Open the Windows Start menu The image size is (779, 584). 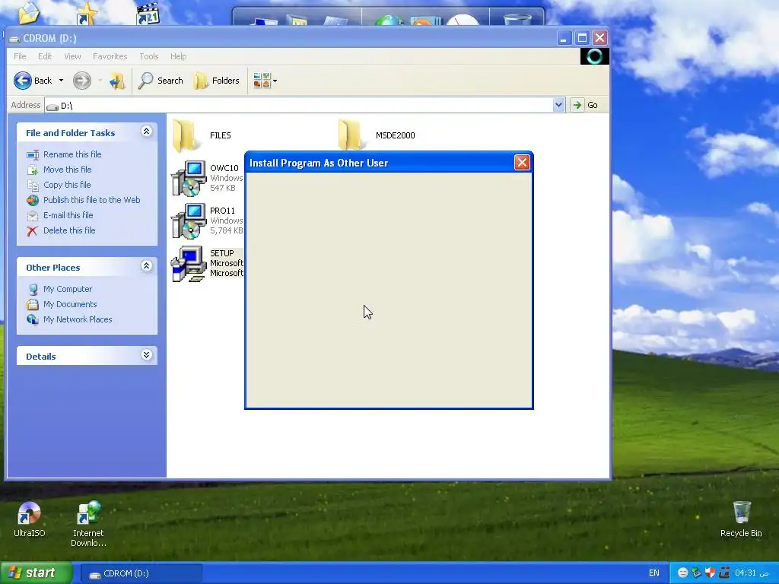(x=37, y=573)
